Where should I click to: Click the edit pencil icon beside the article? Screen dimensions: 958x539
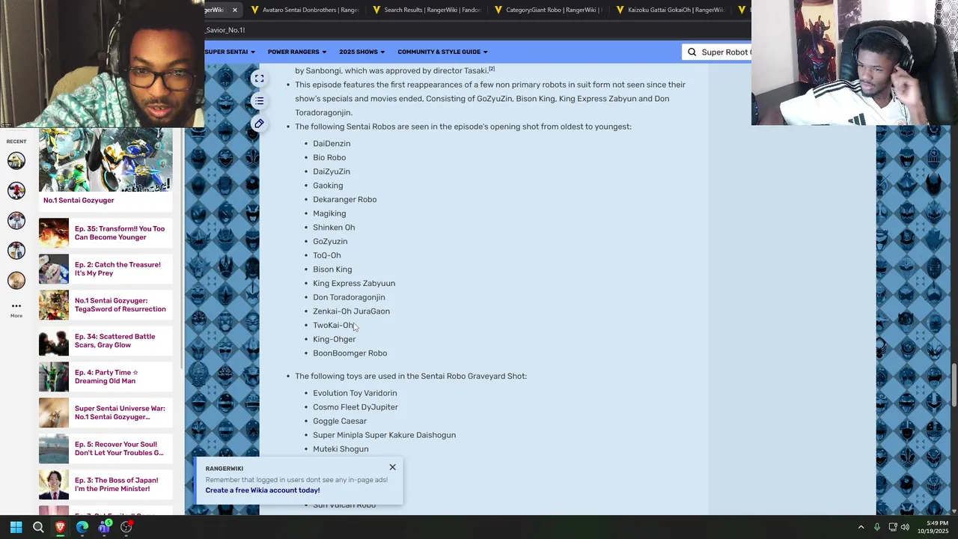click(x=259, y=124)
